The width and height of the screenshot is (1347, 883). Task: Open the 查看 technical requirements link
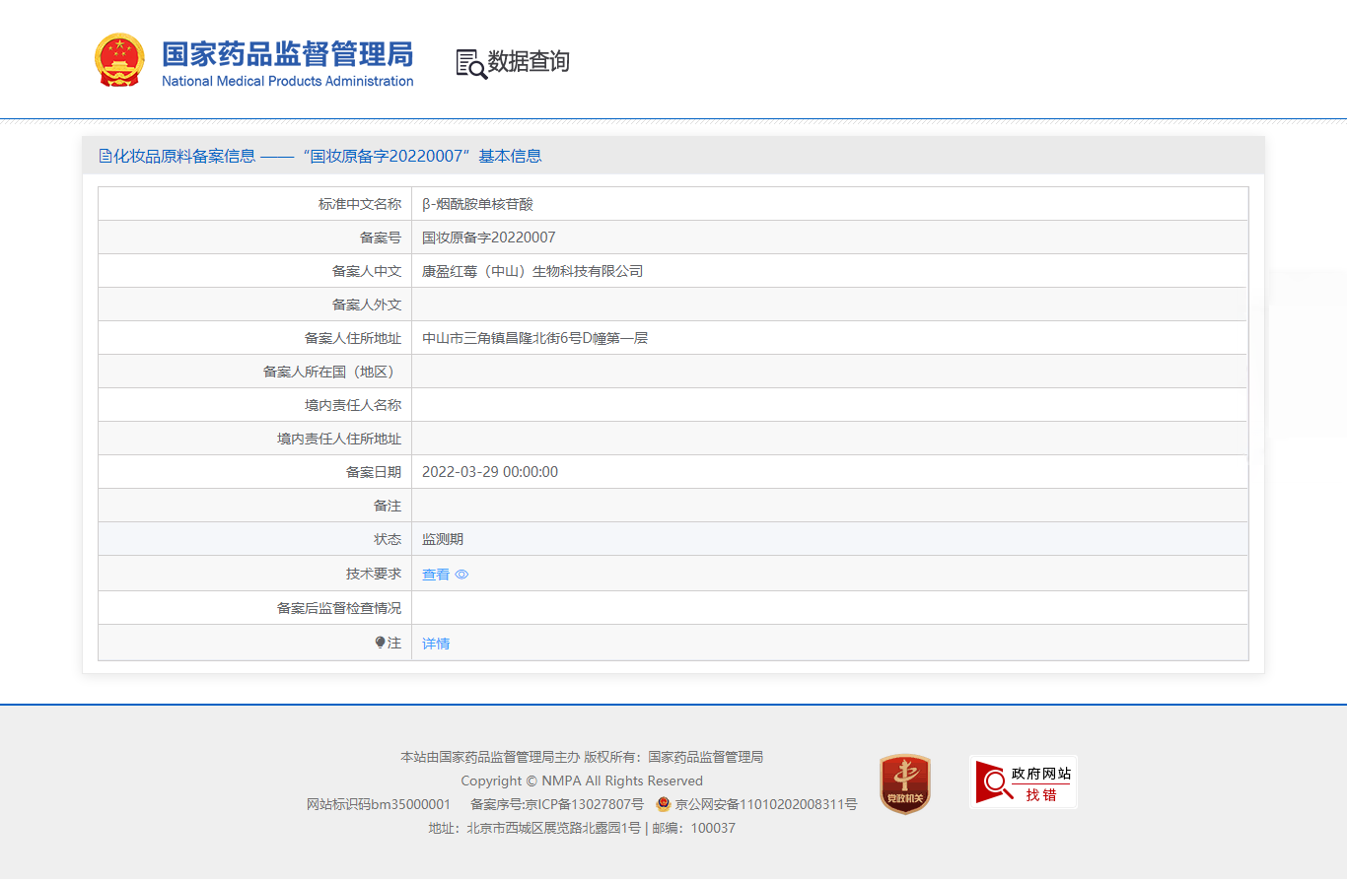tap(435, 575)
